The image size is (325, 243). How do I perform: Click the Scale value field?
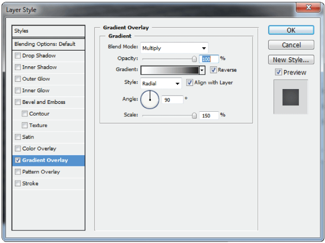pos(209,115)
